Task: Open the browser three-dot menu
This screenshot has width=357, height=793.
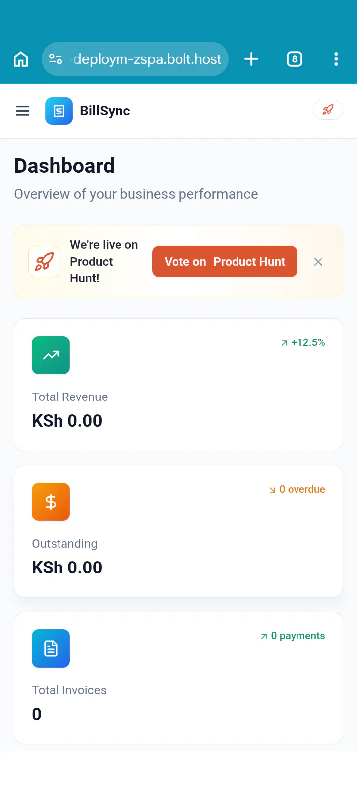Action: point(336,59)
